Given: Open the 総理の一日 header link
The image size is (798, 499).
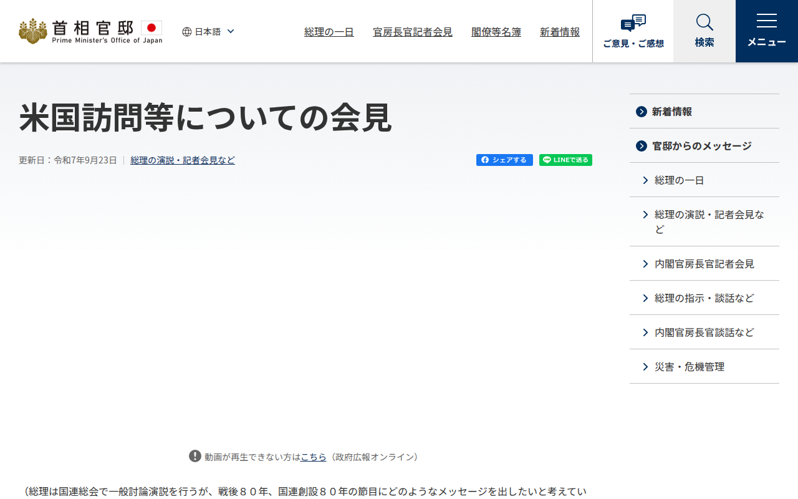Looking at the screenshot, I should 329,32.
